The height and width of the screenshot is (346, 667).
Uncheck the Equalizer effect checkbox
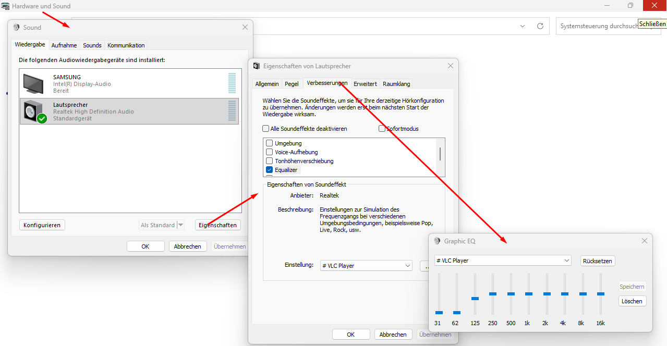click(x=270, y=170)
